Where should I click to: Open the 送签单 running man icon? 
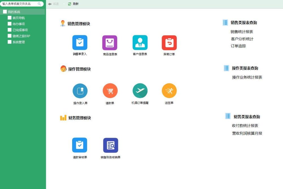coord(169,91)
